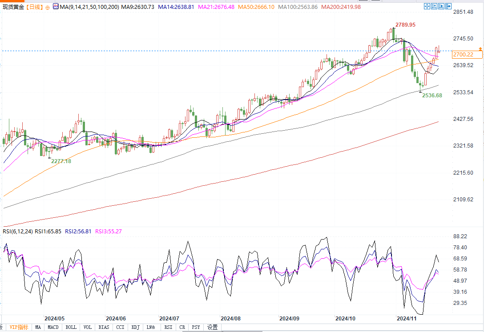The image size is (484, 332).
Task: Click the 2789.95 high price marker
Action: [x=405, y=24]
